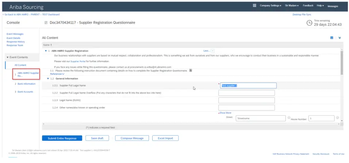The image size is (349, 163).
Task: Click the House Number input field
Action: (321, 118)
